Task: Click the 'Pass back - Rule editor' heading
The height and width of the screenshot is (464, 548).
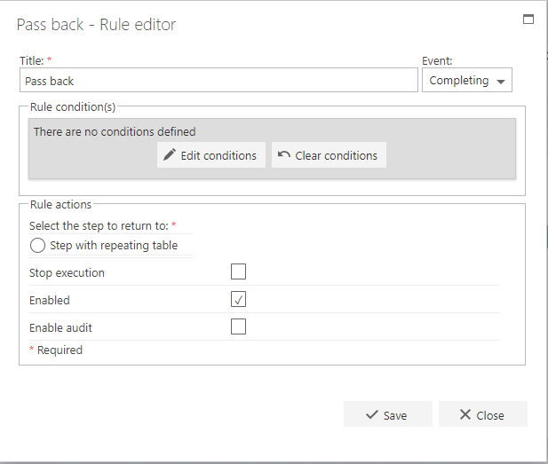Action: [x=96, y=25]
